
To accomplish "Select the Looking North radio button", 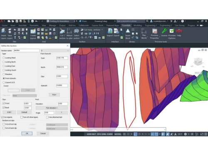I will [x=4, y=62].
